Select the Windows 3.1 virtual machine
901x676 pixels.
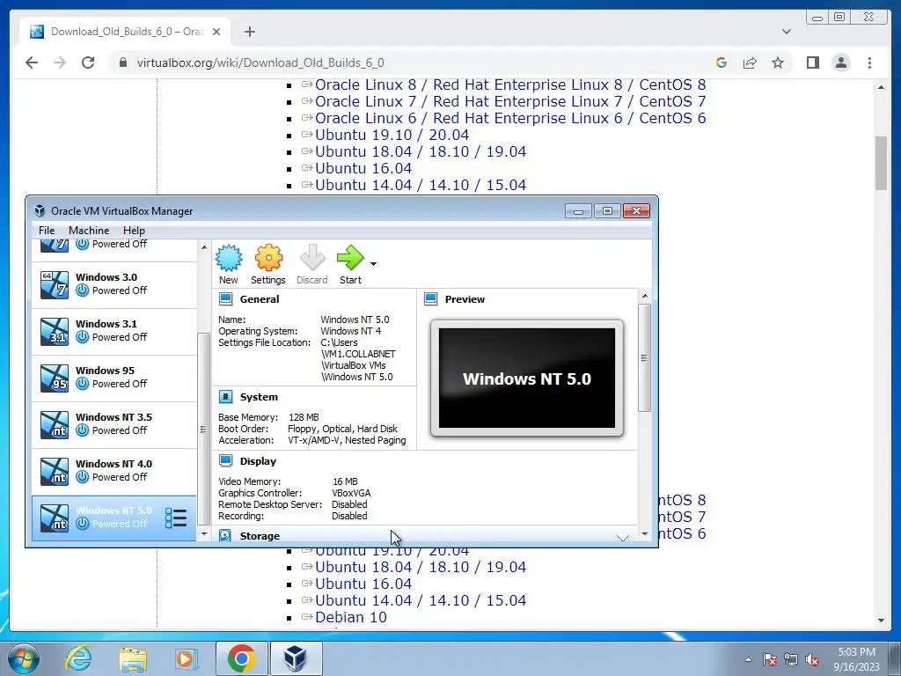pos(114,331)
